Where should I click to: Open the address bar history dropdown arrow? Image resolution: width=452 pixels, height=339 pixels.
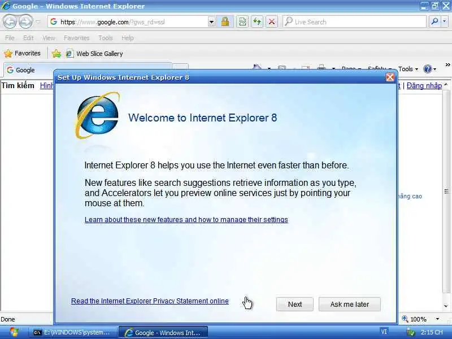pyautogui.click(x=211, y=22)
